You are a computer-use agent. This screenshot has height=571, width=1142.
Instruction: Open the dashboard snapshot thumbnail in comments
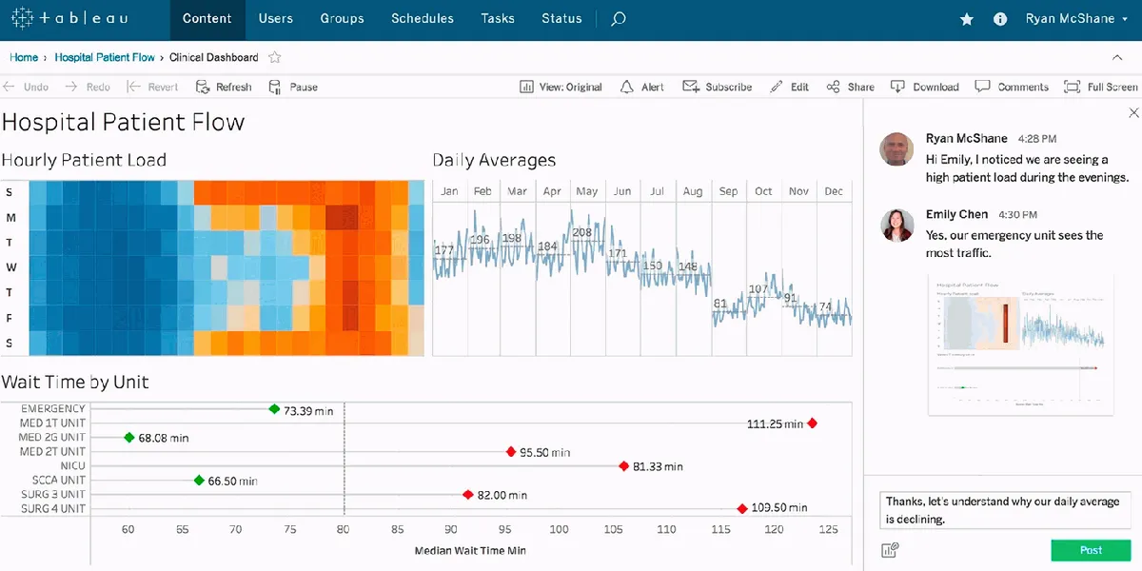(x=1021, y=345)
